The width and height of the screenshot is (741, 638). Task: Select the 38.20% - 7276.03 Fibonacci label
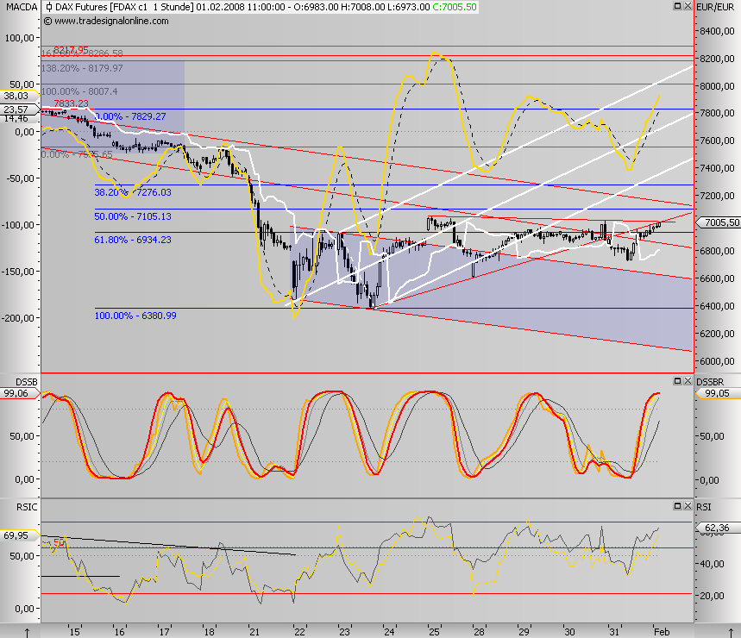pyautogui.click(x=133, y=192)
